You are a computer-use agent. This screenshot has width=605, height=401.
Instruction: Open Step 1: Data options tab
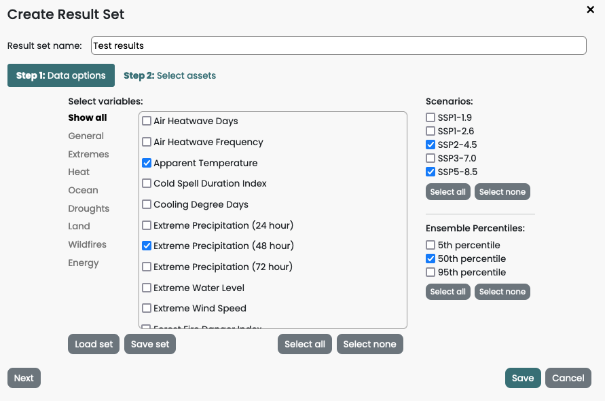click(61, 75)
